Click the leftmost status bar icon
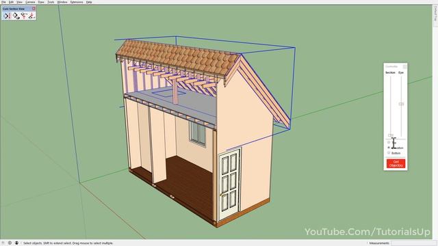 pos(3,243)
